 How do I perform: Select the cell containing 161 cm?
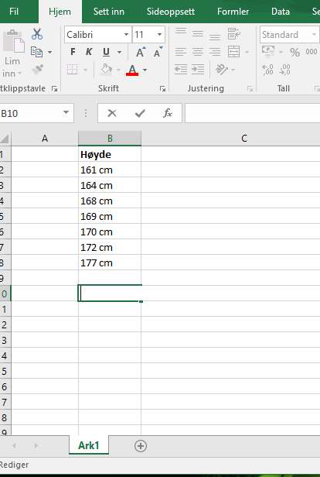point(110,170)
